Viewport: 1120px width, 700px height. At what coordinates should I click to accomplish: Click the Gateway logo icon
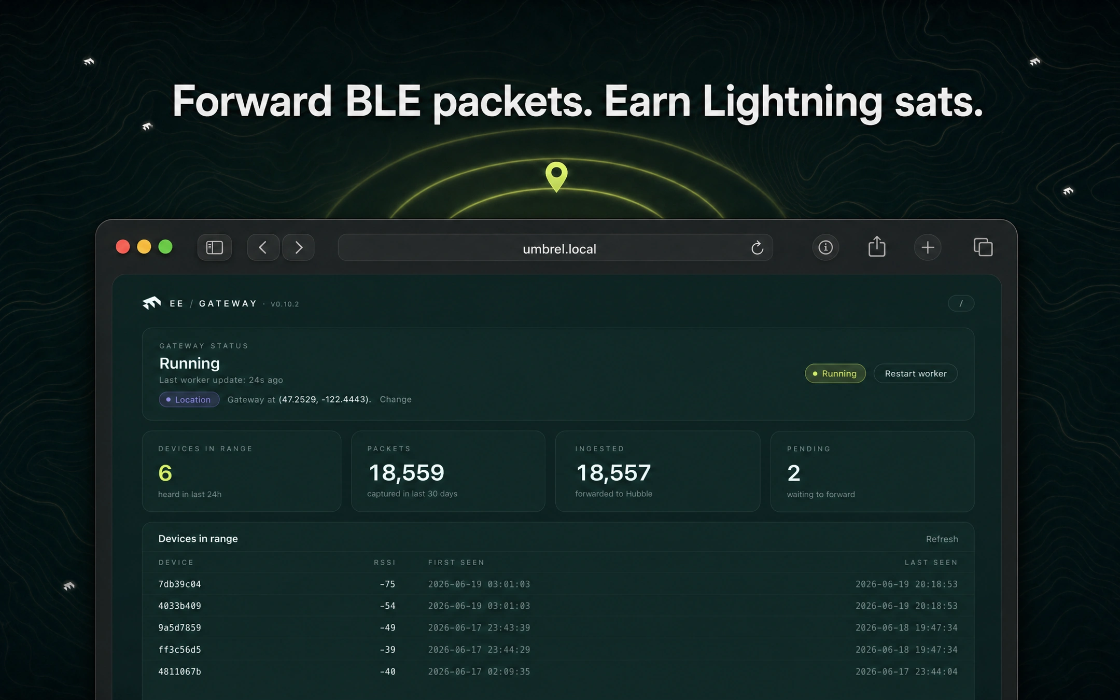(152, 303)
